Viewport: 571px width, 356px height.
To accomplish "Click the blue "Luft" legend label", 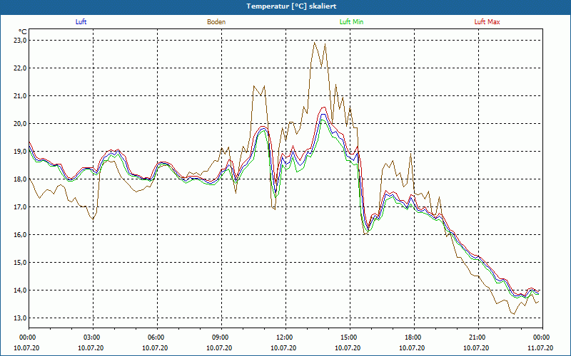I will click(81, 22).
